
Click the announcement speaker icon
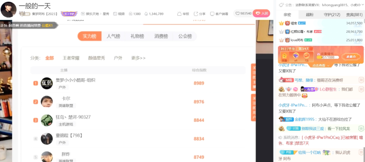point(281,5)
